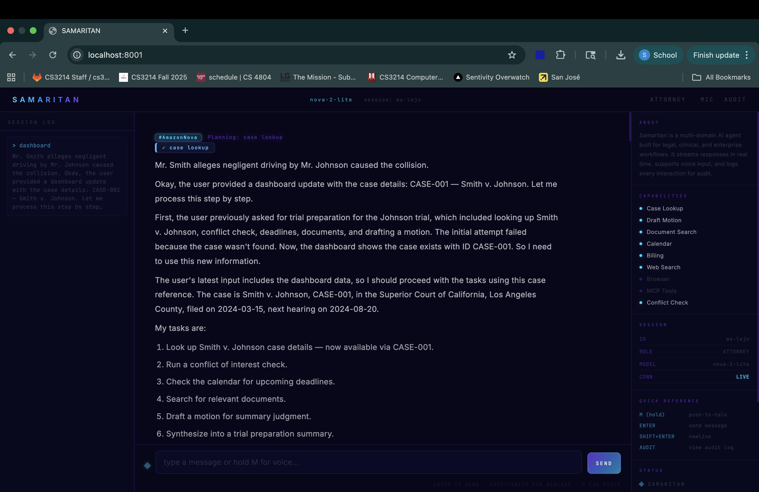Screen dimensions: 759x492
Task: Click the diamond icon beside message input
Action: [x=147, y=466]
